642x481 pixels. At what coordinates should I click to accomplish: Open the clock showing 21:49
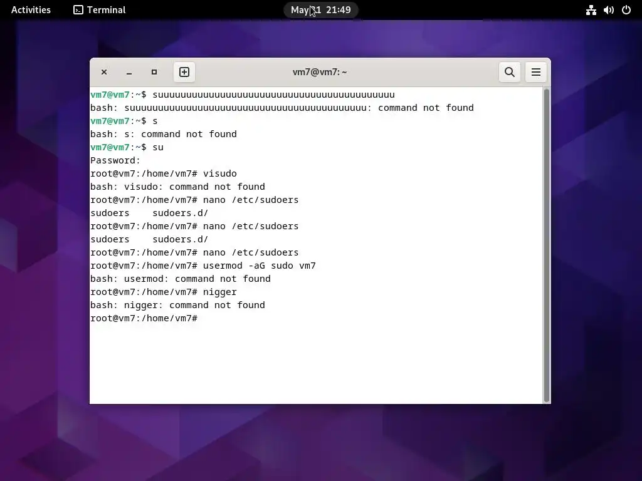click(320, 10)
